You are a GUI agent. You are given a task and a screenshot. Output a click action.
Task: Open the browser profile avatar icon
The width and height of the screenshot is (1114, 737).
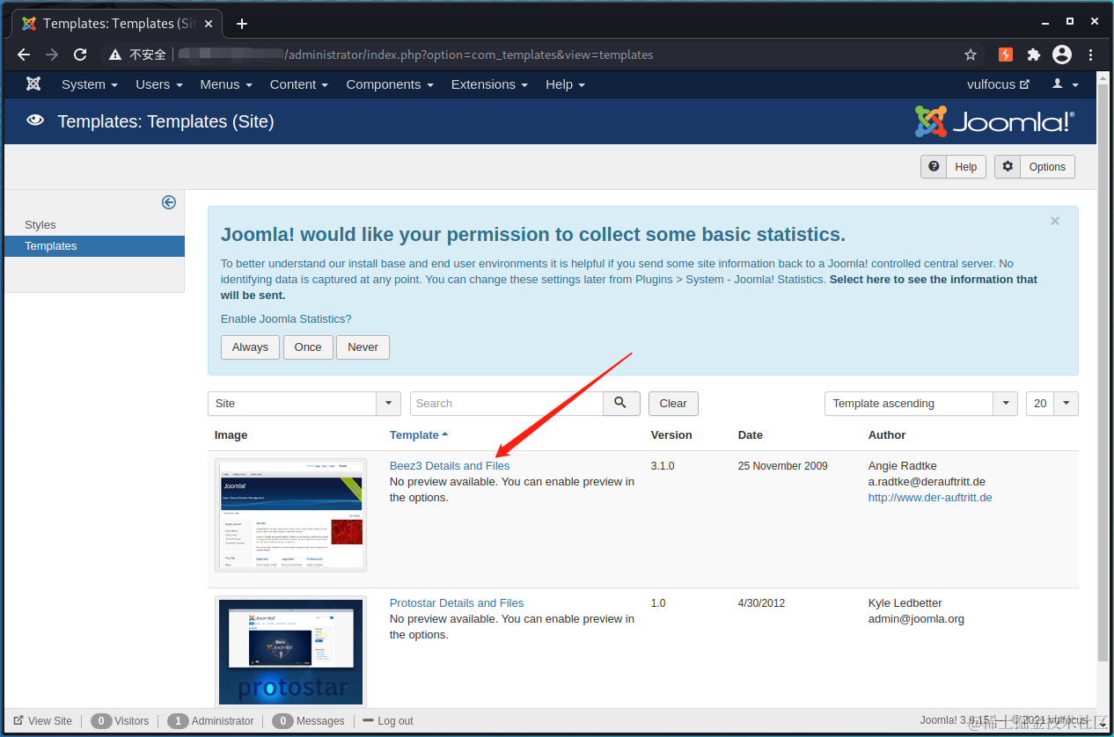[1062, 55]
